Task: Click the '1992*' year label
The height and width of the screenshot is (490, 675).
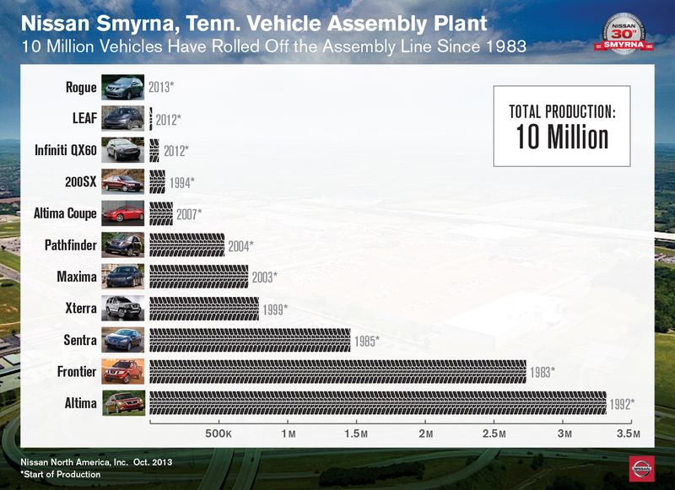Action: (x=623, y=404)
